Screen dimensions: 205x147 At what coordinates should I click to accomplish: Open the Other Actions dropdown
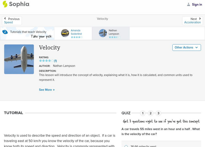pos(186,47)
